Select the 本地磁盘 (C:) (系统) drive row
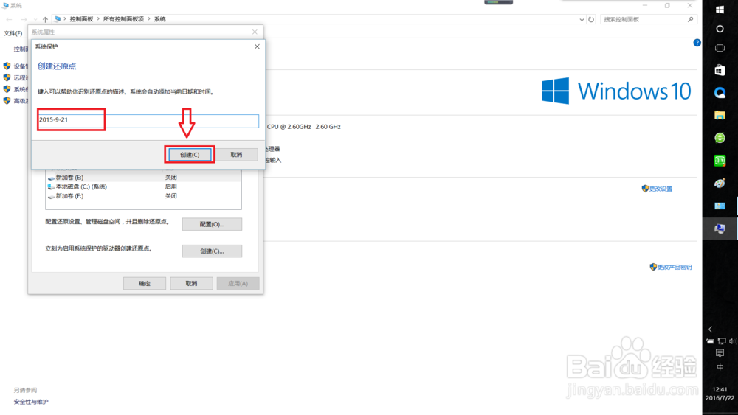 (144, 186)
